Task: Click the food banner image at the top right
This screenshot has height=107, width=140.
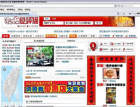Action: coord(121,22)
